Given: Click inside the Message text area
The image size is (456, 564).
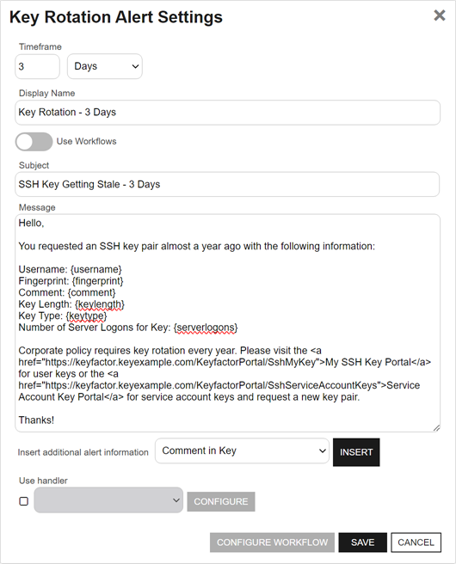Looking at the screenshot, I should (x=227, y=323).
